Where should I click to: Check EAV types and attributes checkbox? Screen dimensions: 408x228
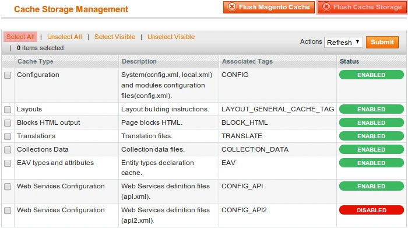tap(8, 163)
